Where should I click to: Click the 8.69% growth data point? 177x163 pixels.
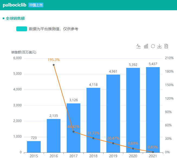(133, 148)
